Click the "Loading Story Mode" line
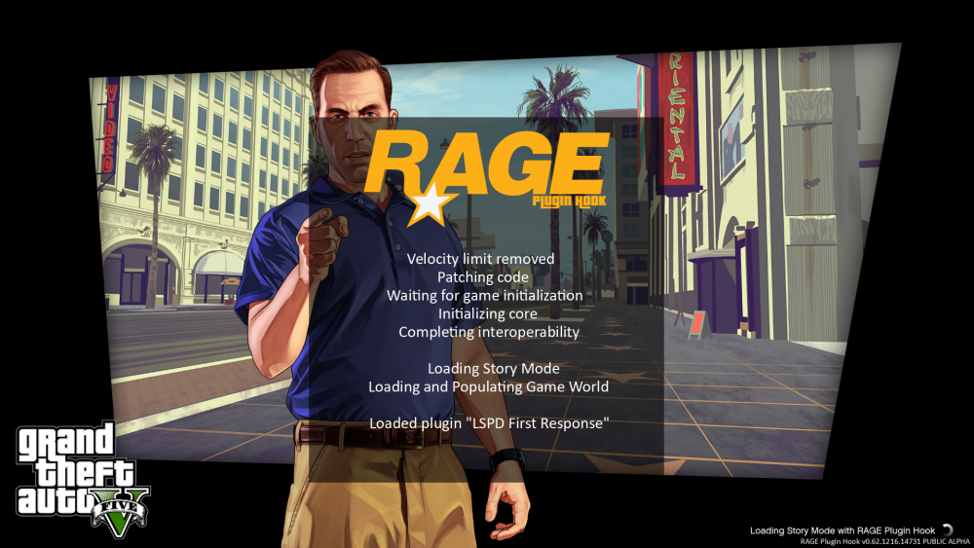Image resolution: width=974 pixels, height=548 pixels. tap(493, 369)
